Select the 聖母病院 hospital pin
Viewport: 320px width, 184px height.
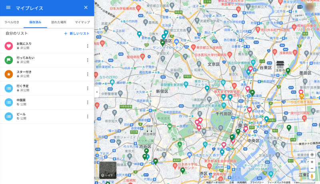(x=142, y=57)
